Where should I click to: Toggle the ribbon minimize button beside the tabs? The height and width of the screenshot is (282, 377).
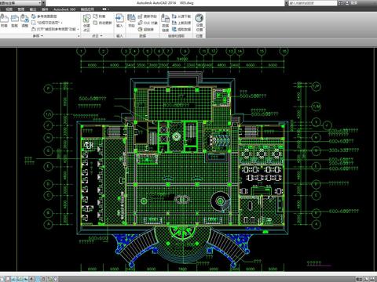coord(104,9)
